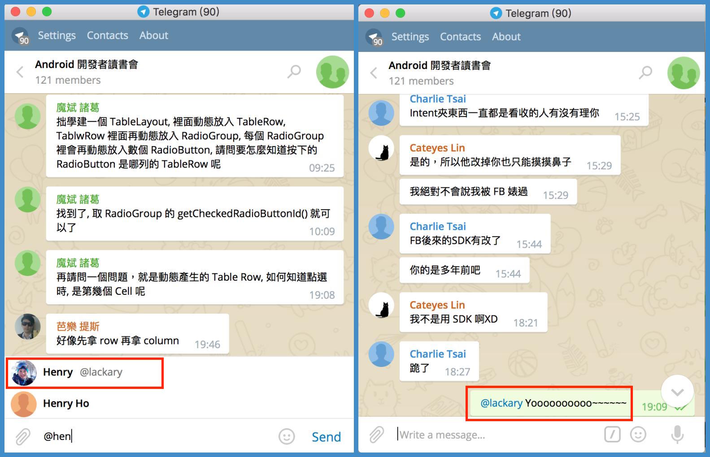Attach a file using paperclip, left window
This screenshot has height=457, width=710.
click(x=22, y=436)
